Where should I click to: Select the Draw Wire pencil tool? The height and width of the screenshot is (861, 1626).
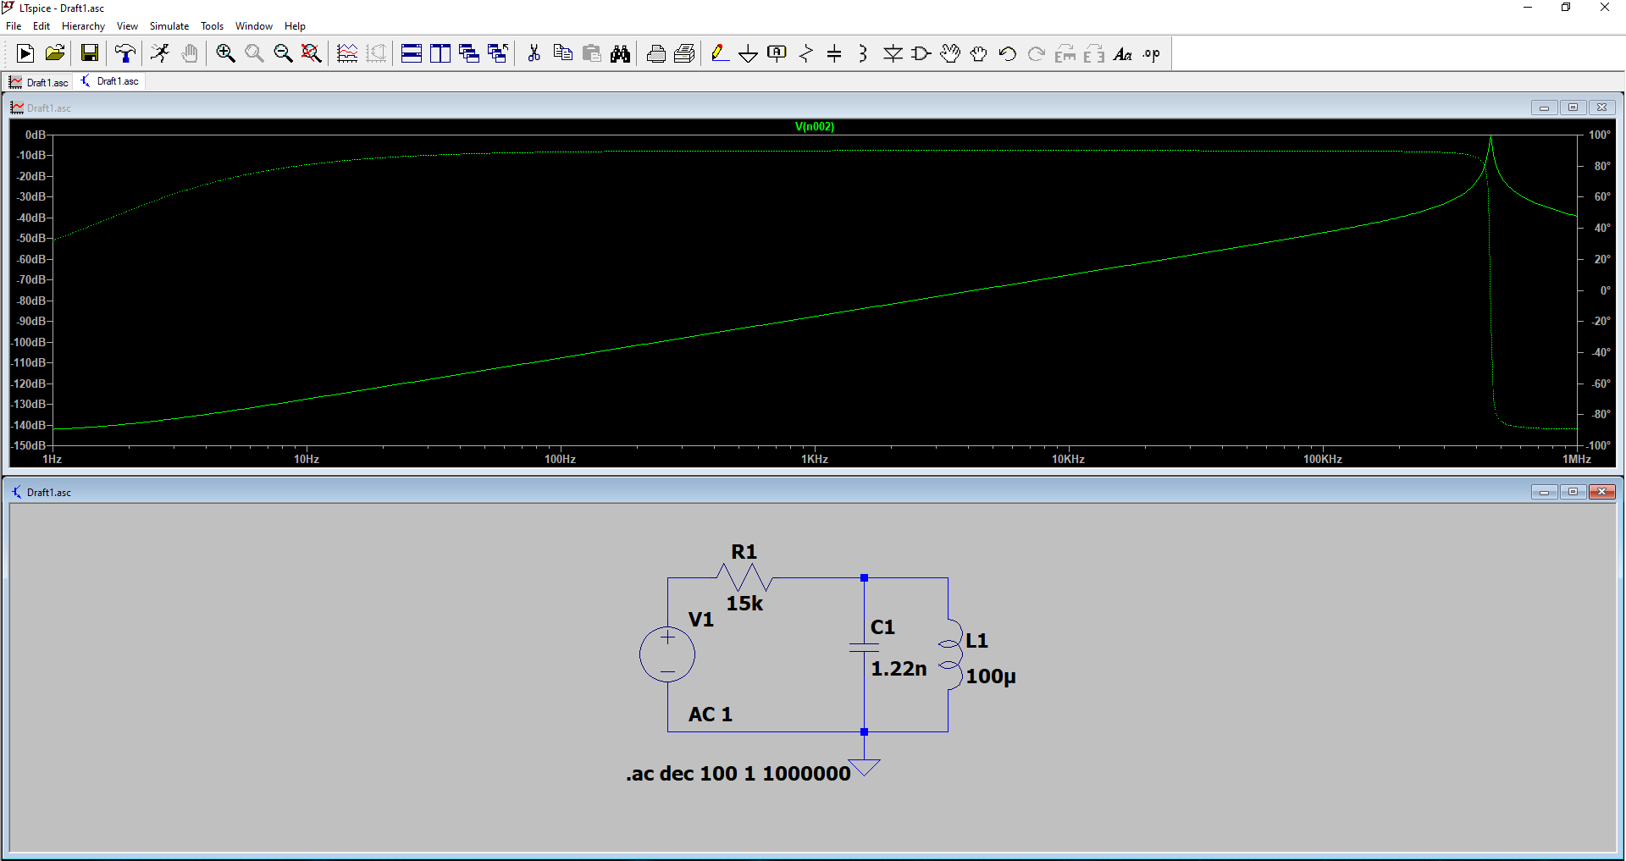coord(719,54)
